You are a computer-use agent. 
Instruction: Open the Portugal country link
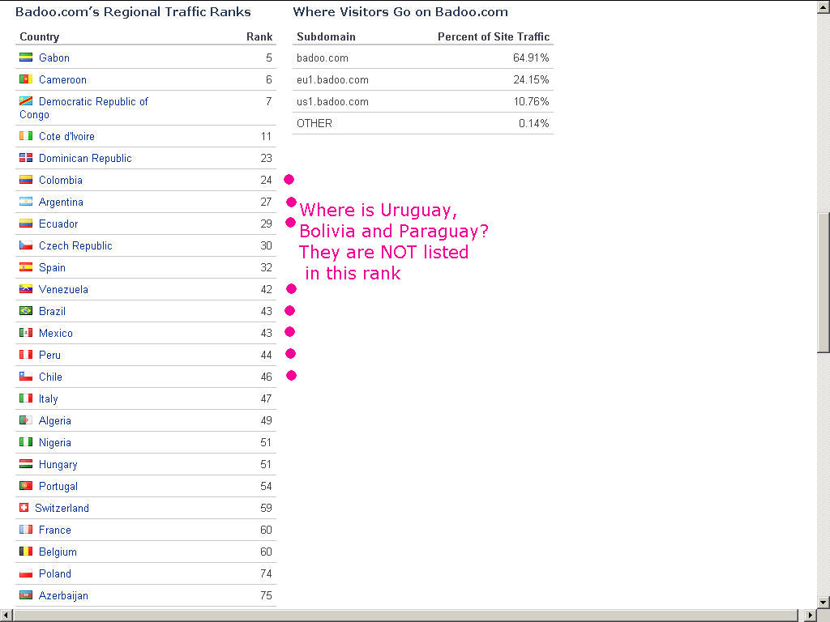pos(58,487)
